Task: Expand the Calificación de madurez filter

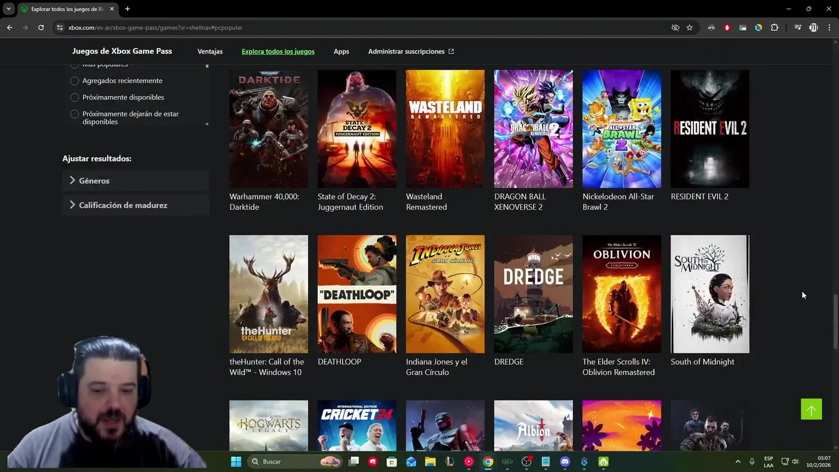Action: click(136, 205)
